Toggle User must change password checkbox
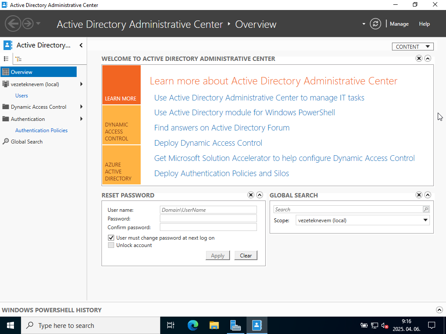 [111, 238]
